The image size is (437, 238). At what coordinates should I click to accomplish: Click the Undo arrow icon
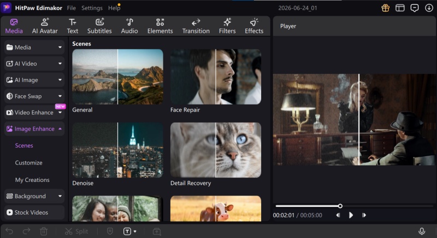(x=9, y=231)
